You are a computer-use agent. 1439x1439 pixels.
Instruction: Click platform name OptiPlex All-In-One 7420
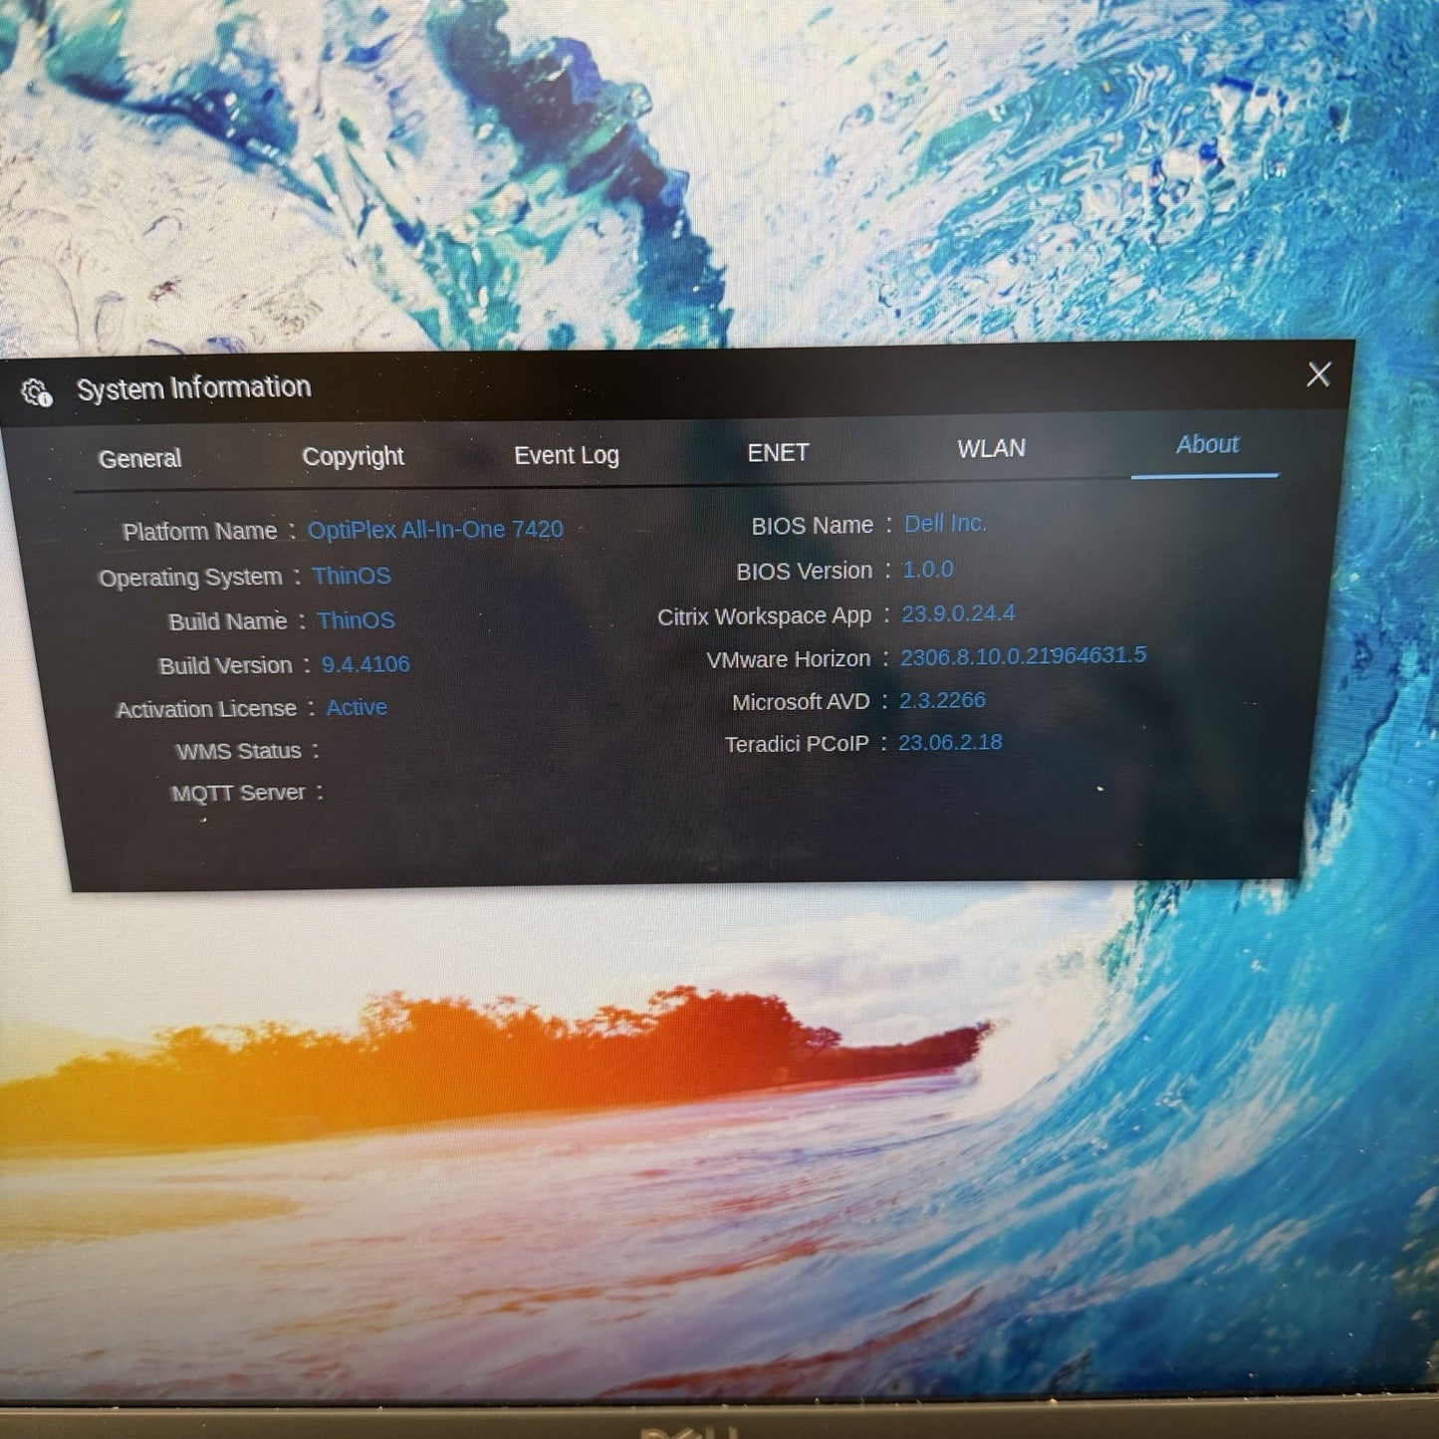[x=435, y=530]
